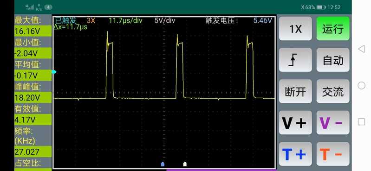The height and width of the screenshot is (171, 371).
Task: Click the 12:52 clock in status bar
Action: (x=334, y=7)
